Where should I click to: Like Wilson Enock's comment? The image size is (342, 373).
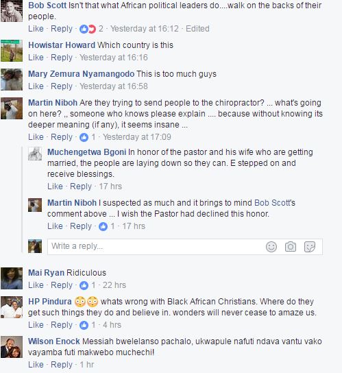[36, 365]
